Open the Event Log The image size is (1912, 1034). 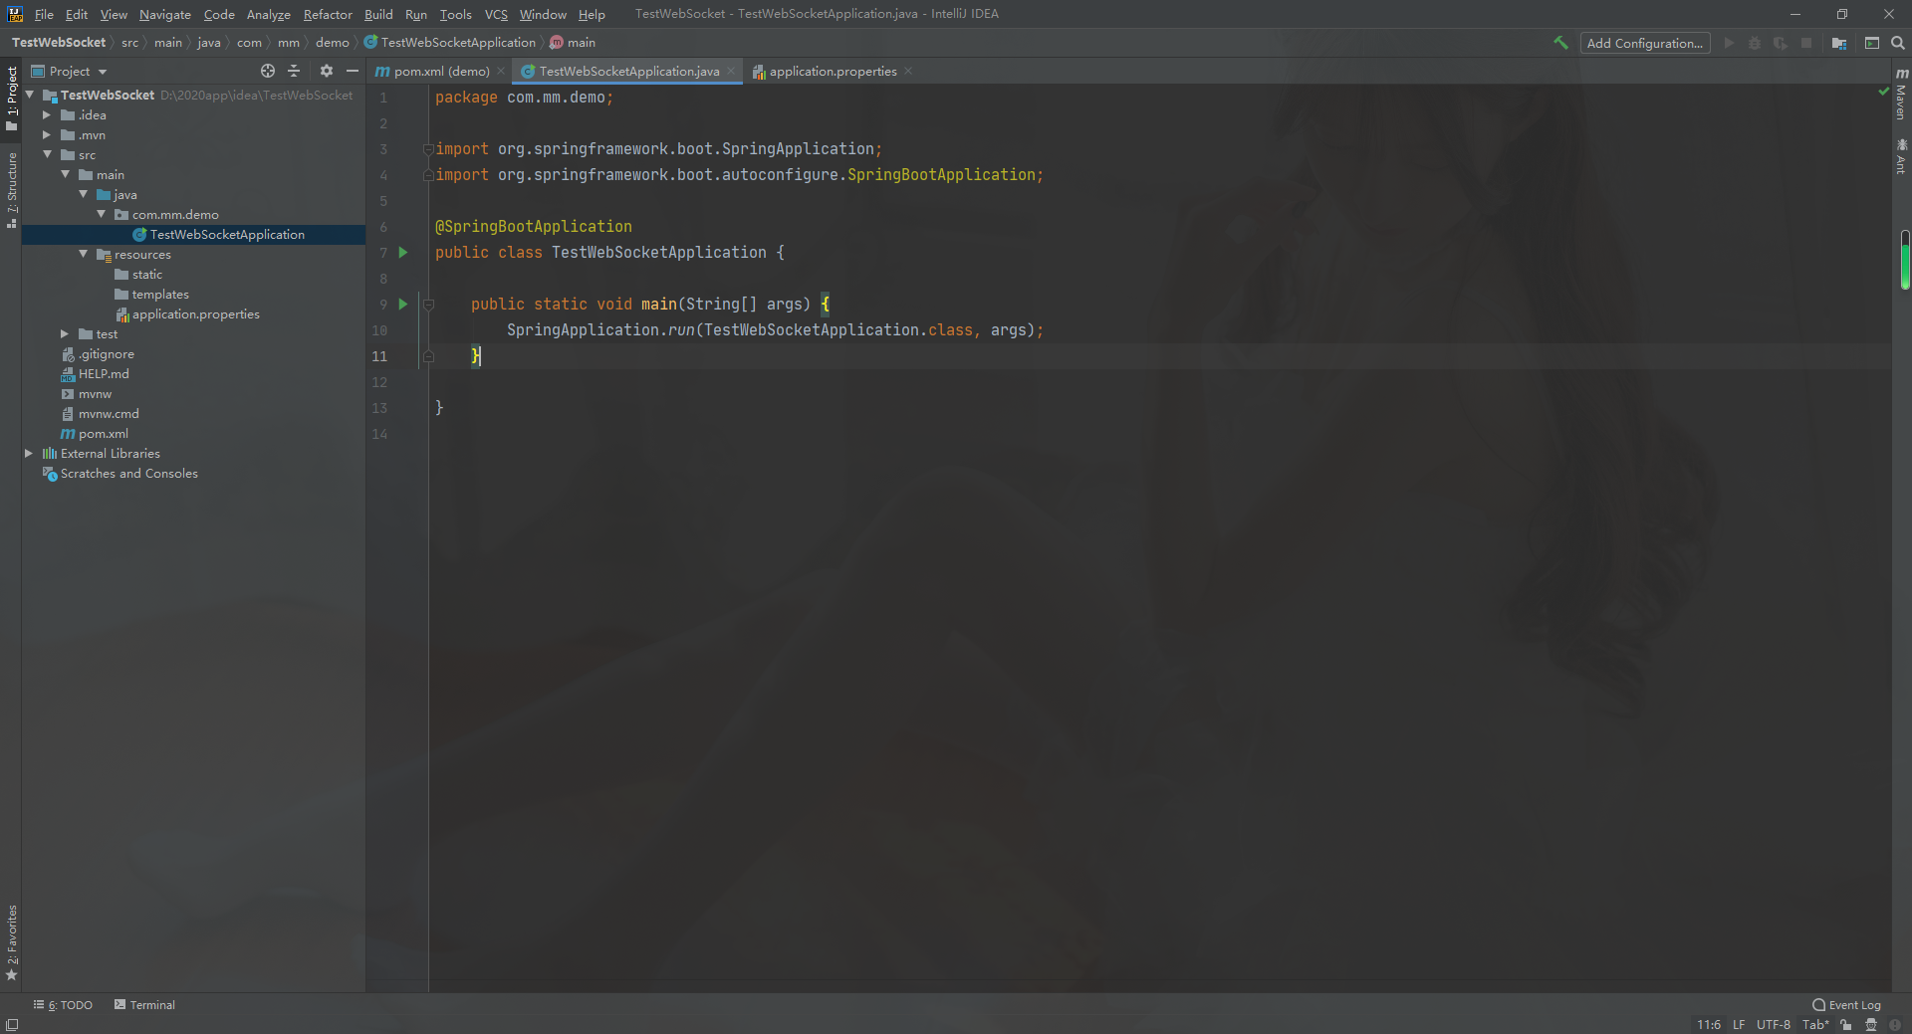tap(1847, 1005)
